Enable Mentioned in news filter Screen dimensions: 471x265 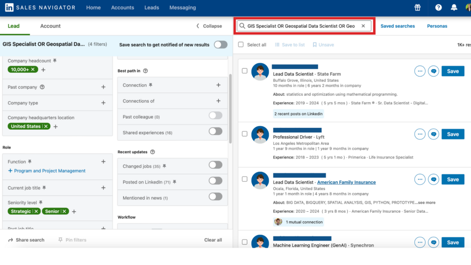[x=215, y=197]
